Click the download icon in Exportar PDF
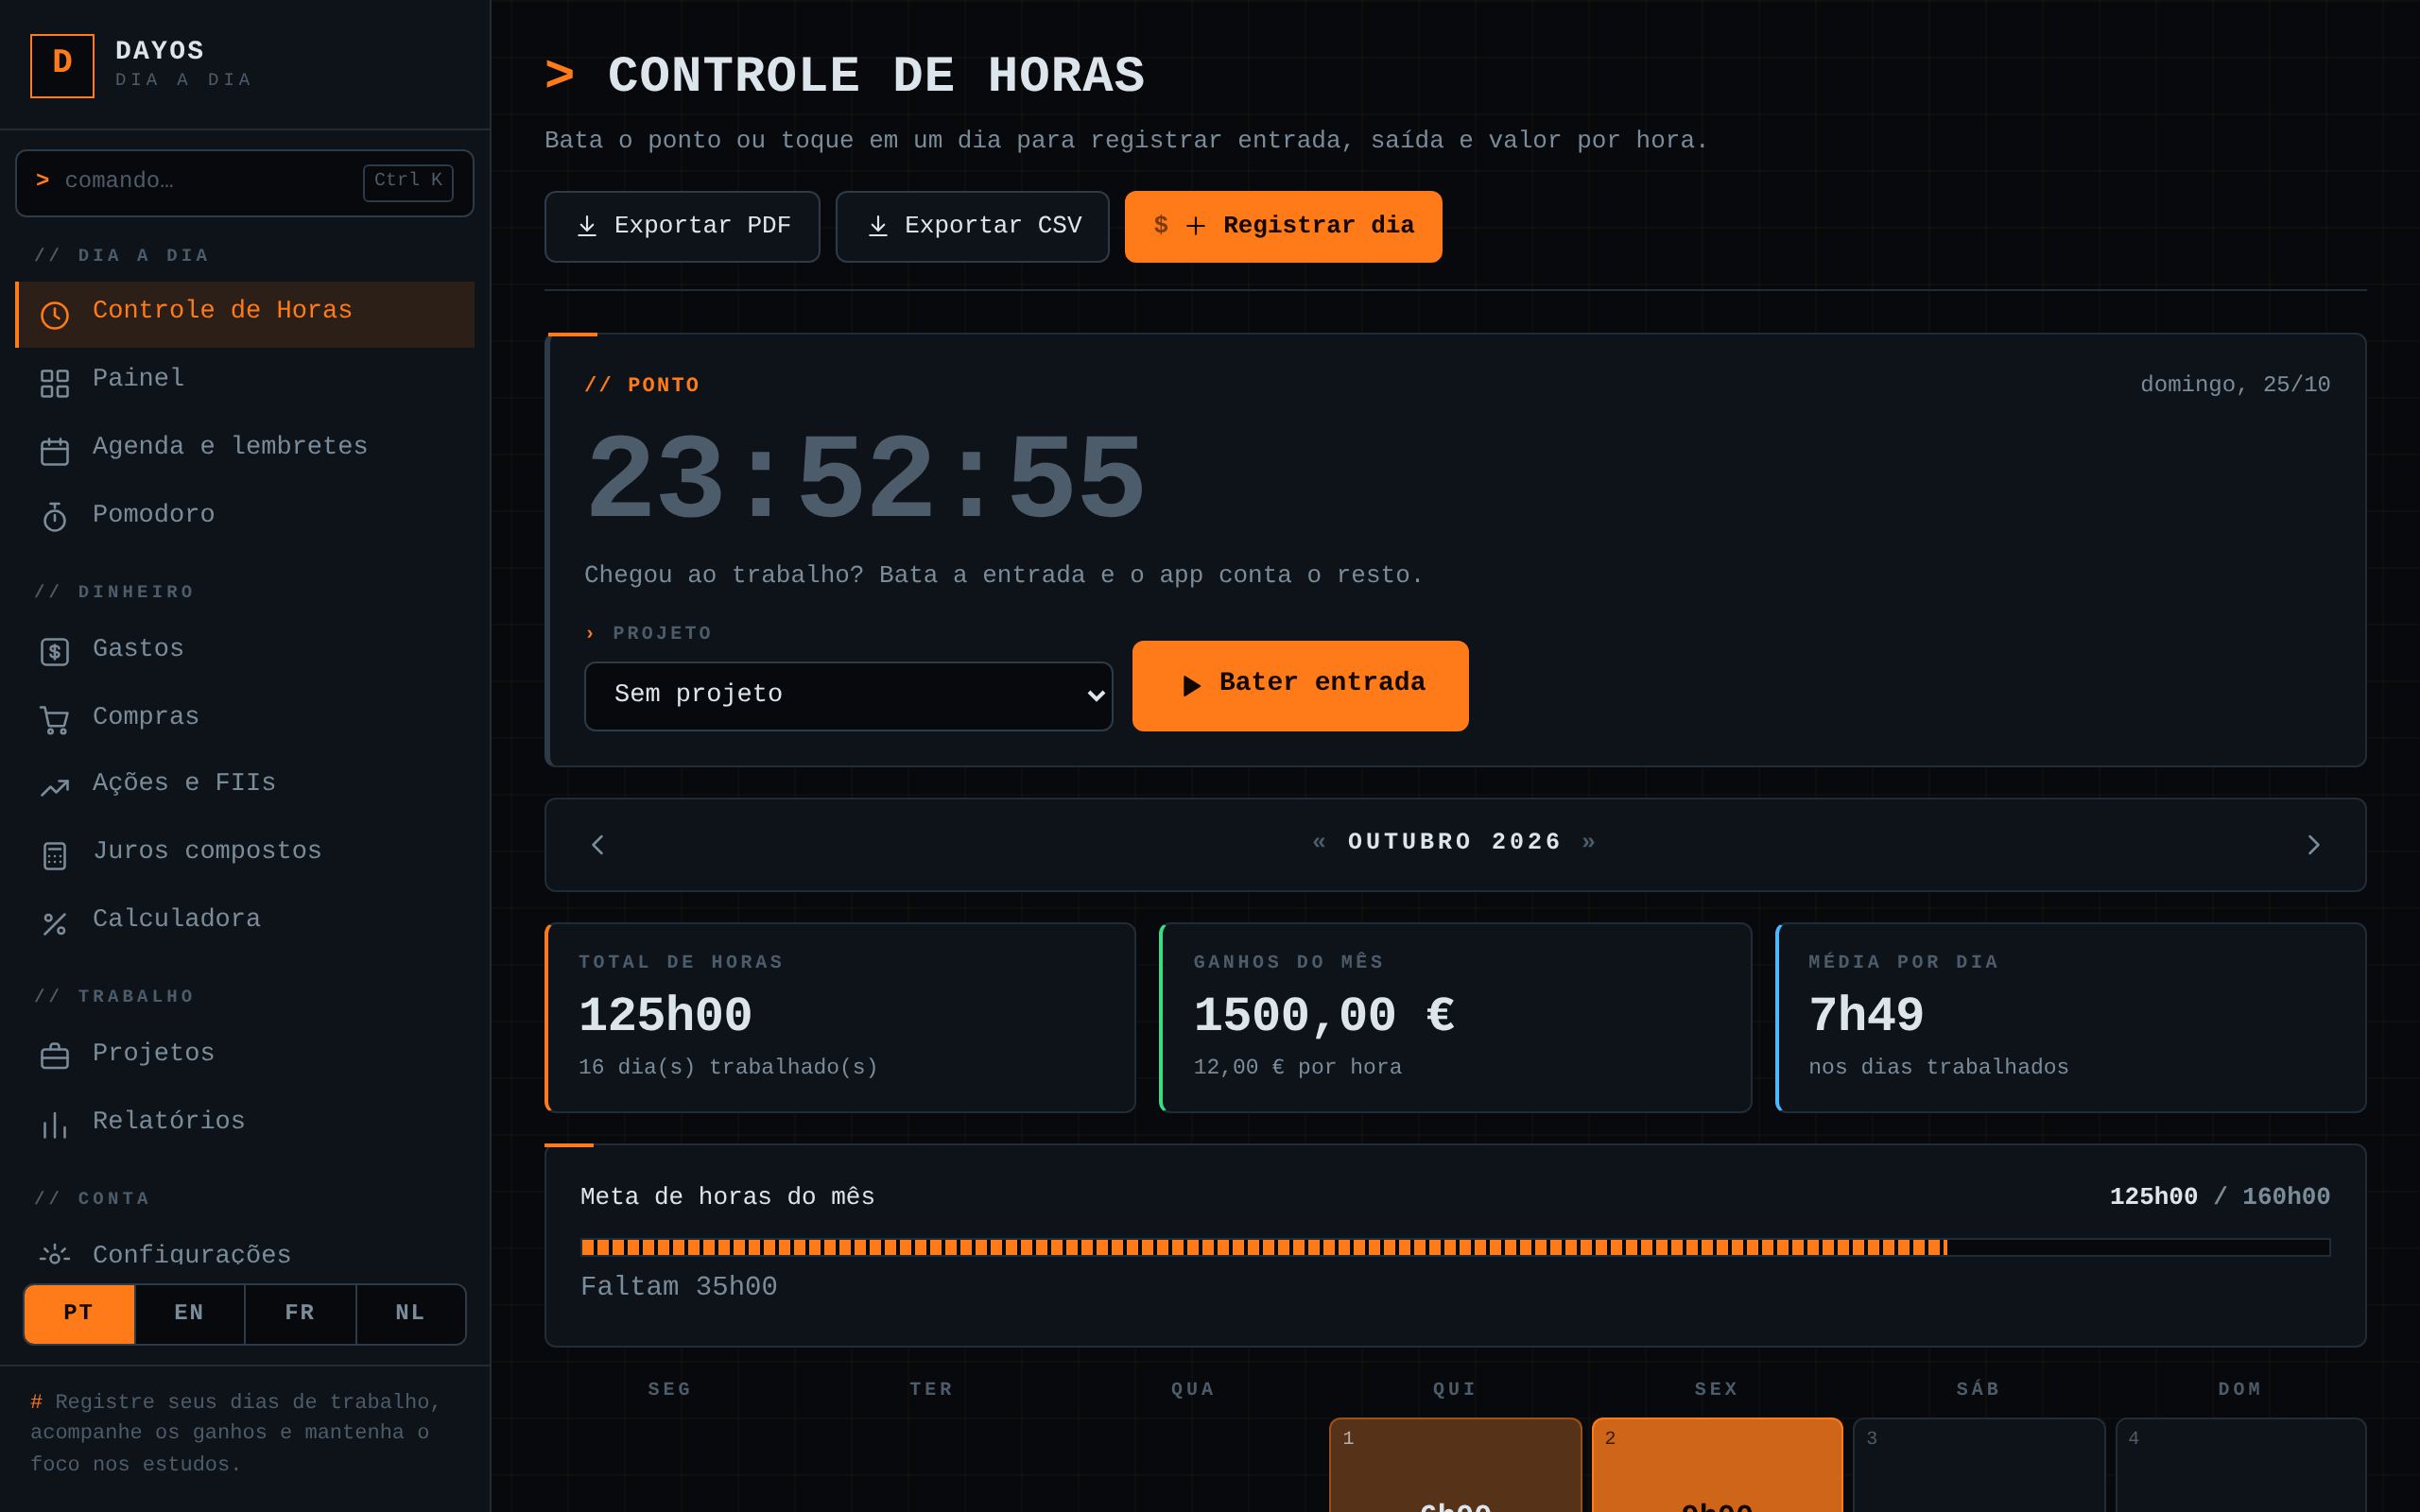2420x1512 pixels. point(587,226)
